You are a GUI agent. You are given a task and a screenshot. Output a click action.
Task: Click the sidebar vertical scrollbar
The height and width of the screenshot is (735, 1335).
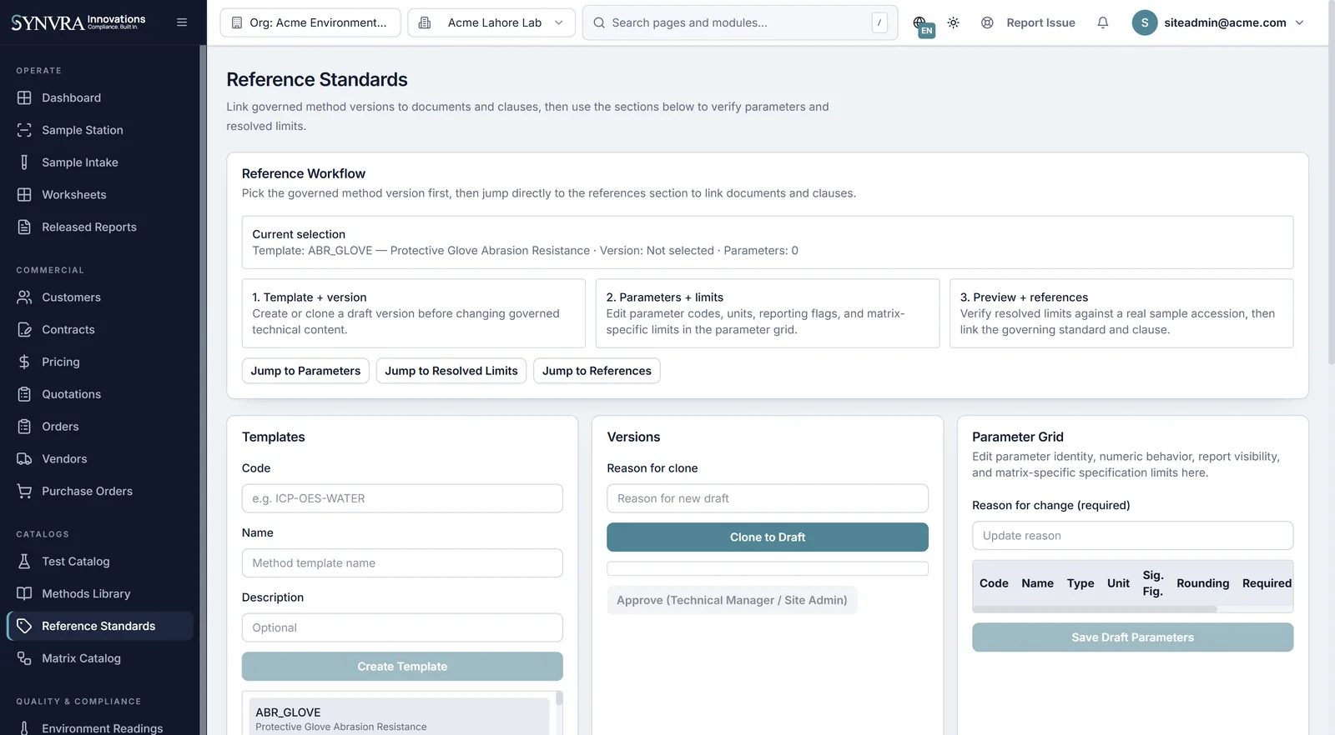203,390
